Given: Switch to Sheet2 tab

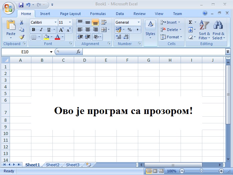Looking at the screenshot, I should (52, 165).
